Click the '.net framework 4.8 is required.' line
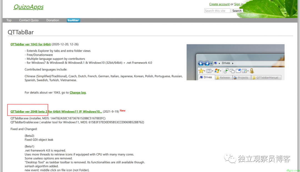Screen dimensions: 300x172 45,150
